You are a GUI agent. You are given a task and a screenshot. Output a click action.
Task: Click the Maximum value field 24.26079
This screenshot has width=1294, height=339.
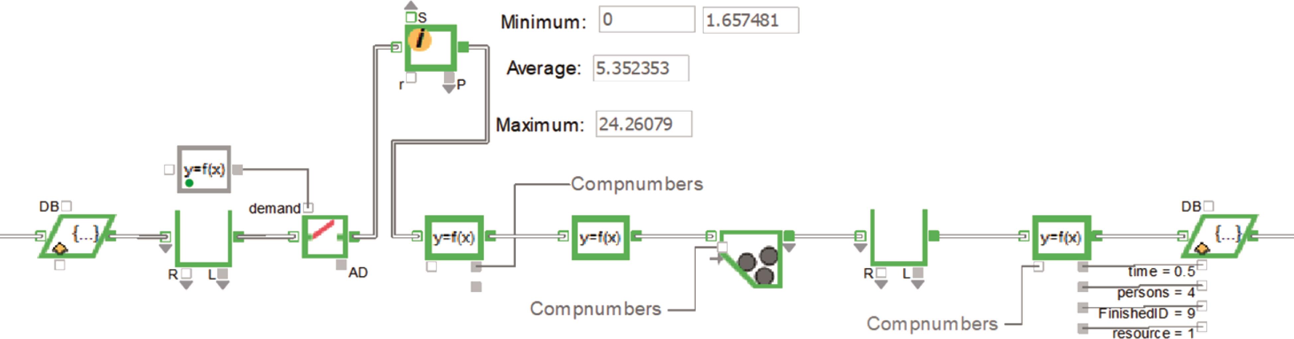click(643, 124)
